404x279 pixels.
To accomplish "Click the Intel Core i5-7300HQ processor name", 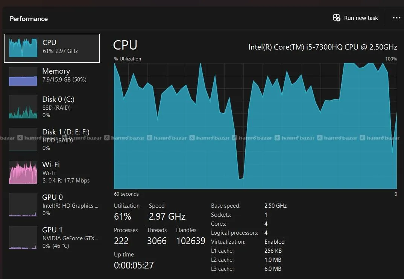I will [x=323, y=47].
